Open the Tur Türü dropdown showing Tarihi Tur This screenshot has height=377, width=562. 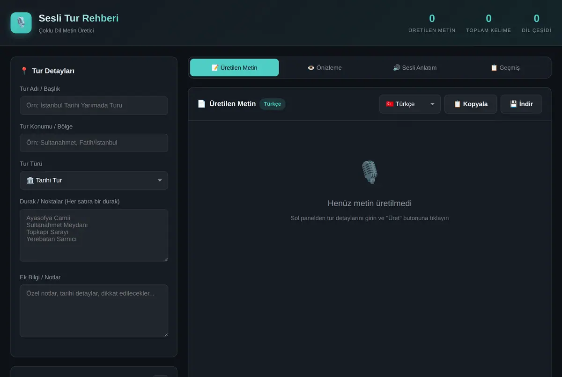click(94, 181)
